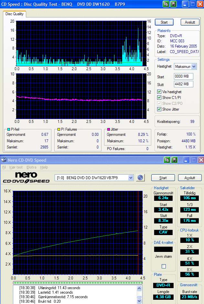
Task: Open the Hastighet Maksimum speed dropdown
Action: point(194,67)
